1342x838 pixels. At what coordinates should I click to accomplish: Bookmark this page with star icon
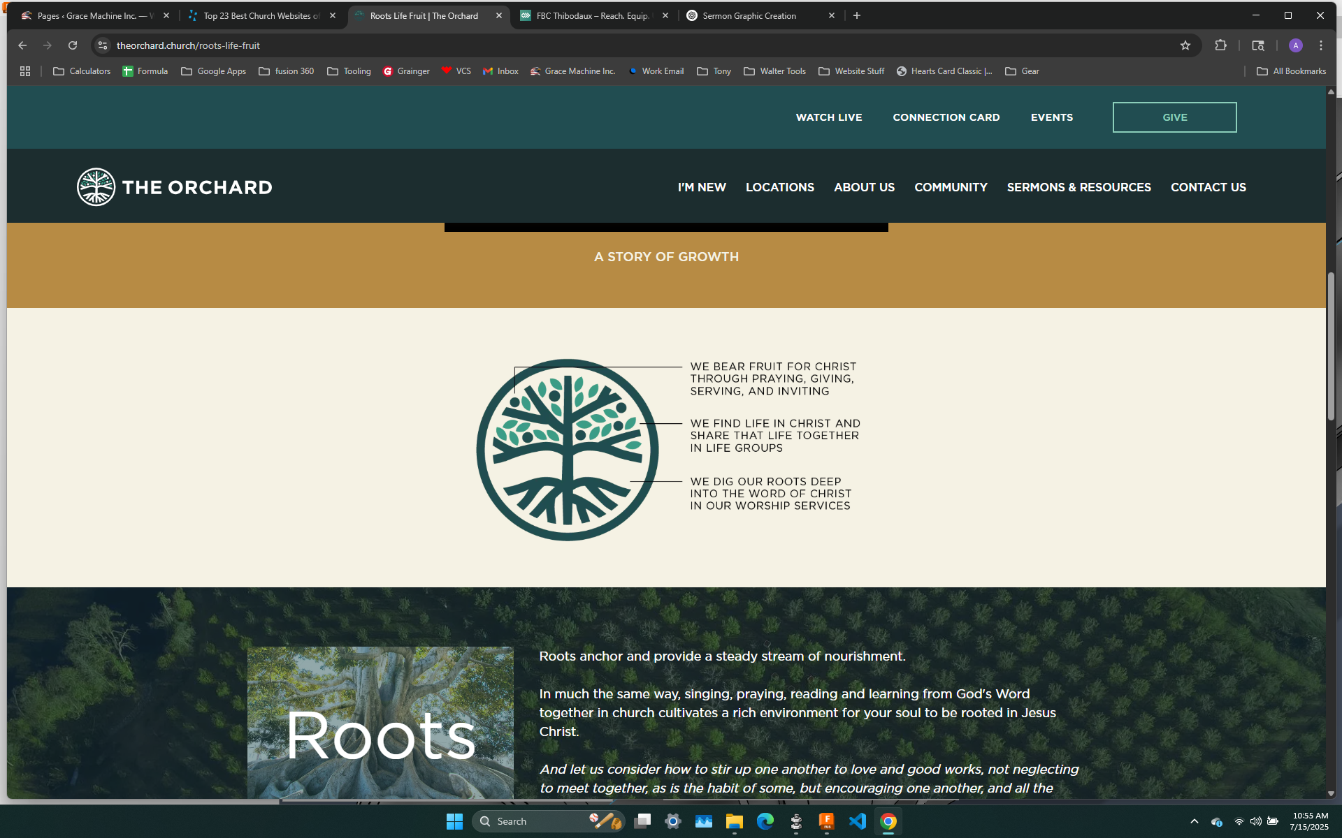click(x=1185, y=45)
